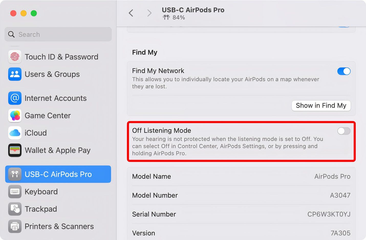Open Wallet & Apple Pay pane
The width and height of the screenshot is (366, 240).
click(x=58, y=150)
